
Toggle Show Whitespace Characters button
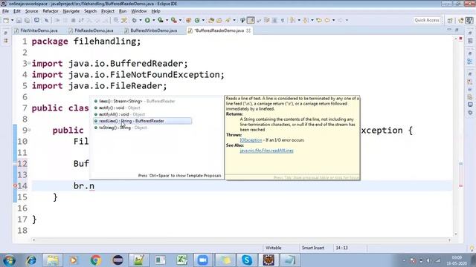283,20
